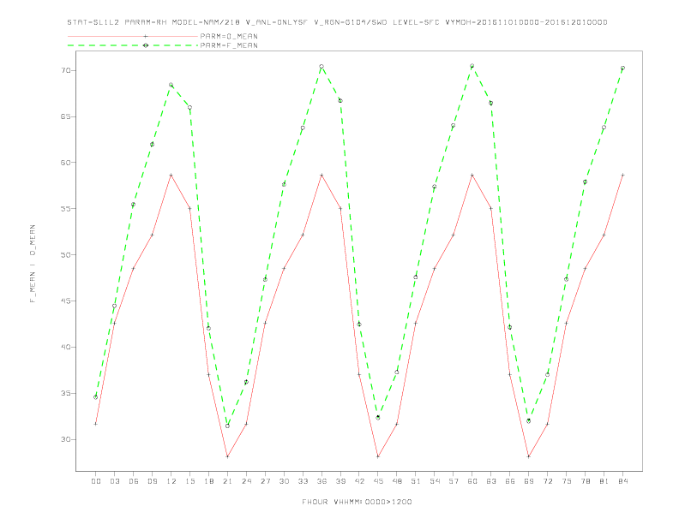
Task: Click x-axis forecast hour label 03
Action: 114,481
